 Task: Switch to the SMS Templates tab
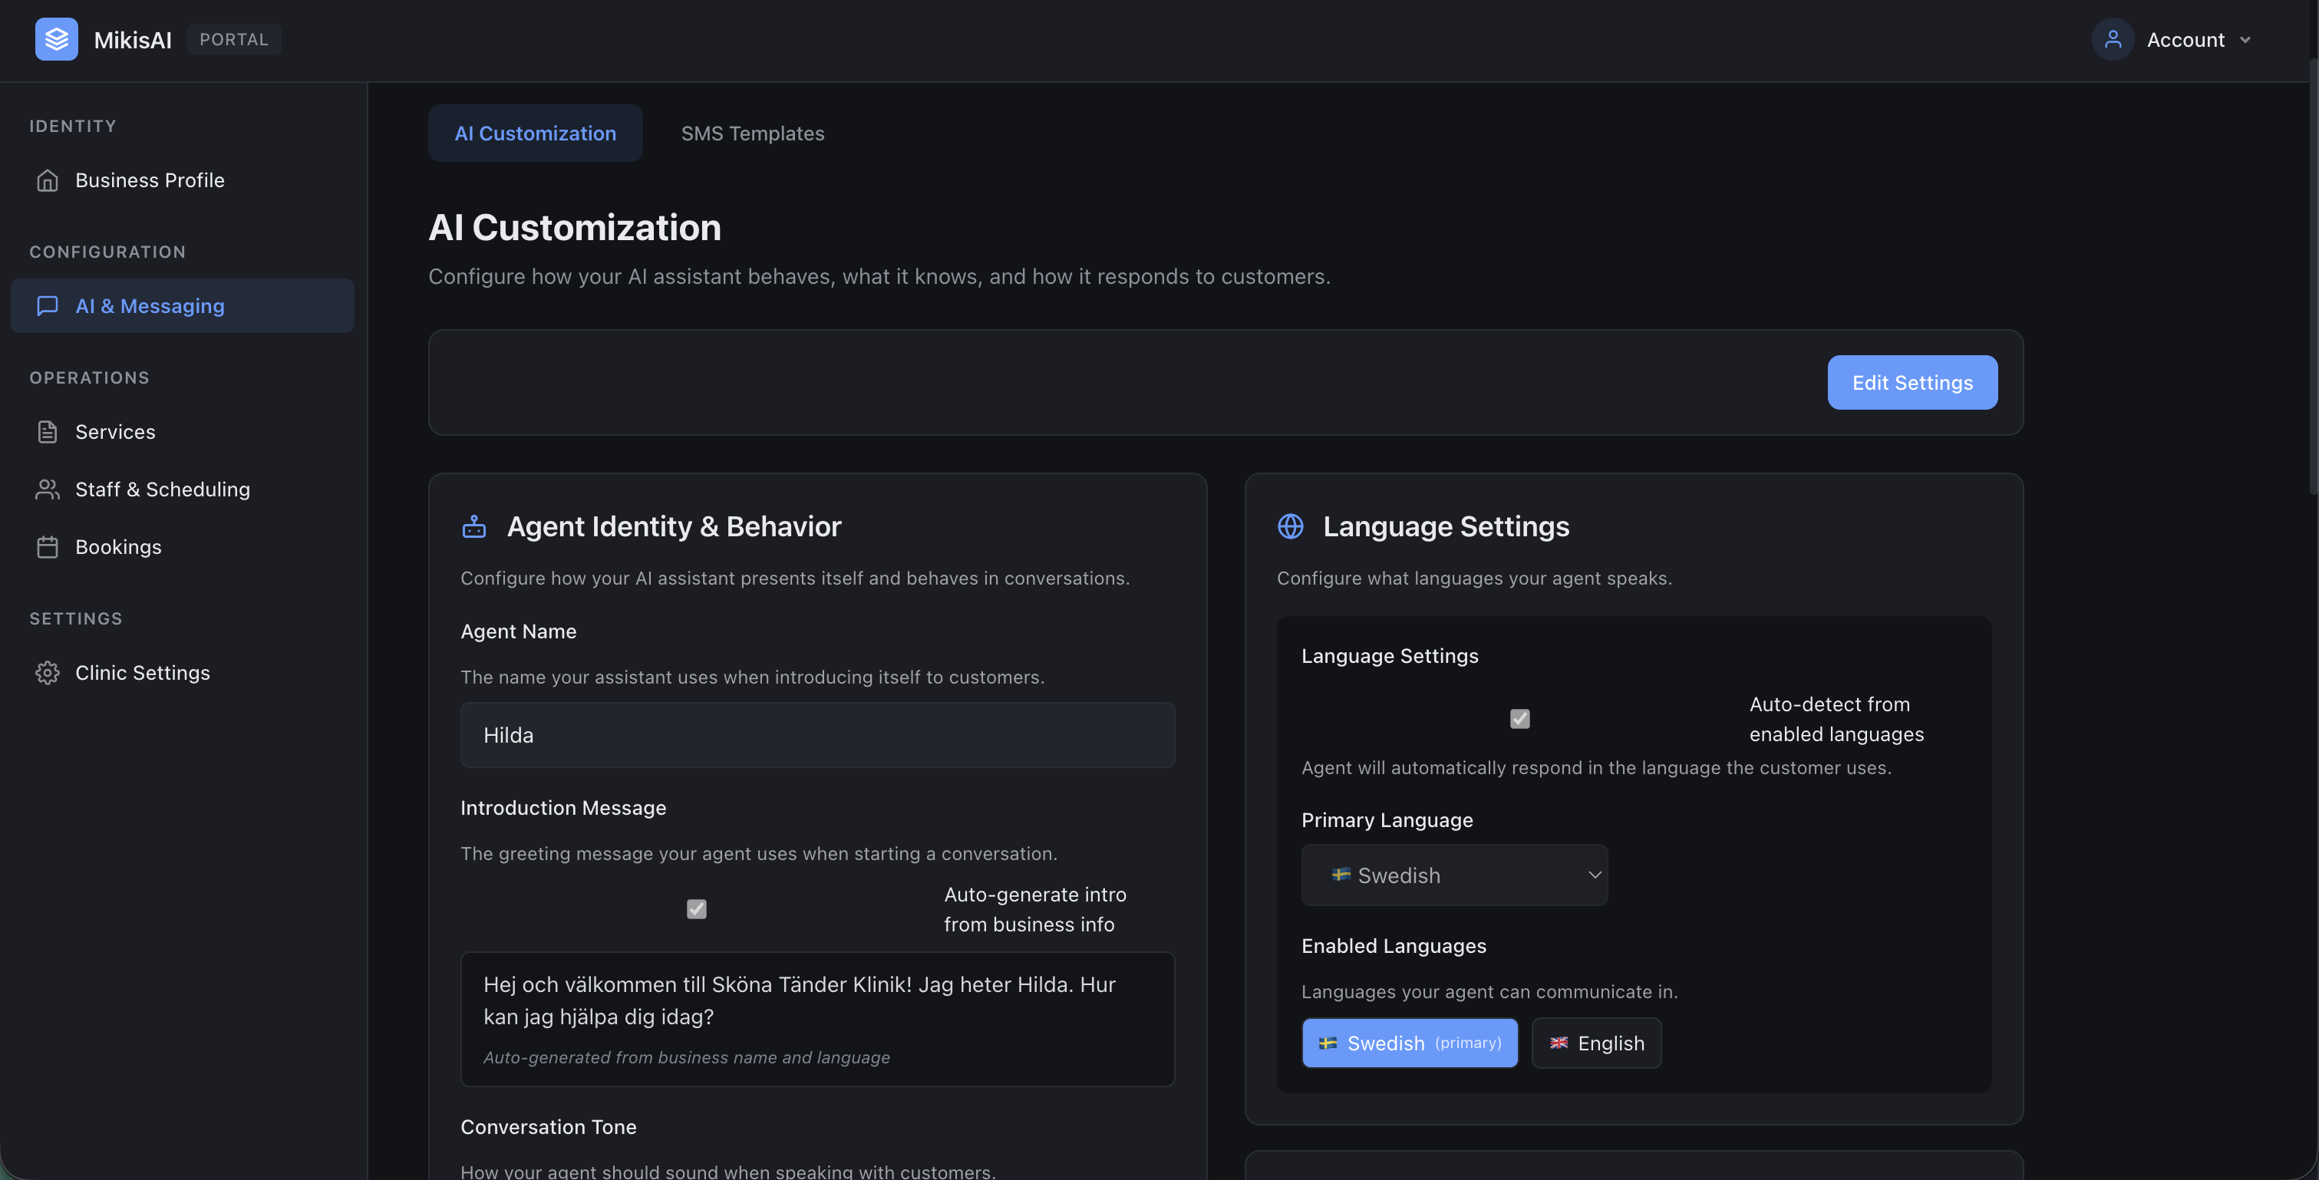(753, 133)
